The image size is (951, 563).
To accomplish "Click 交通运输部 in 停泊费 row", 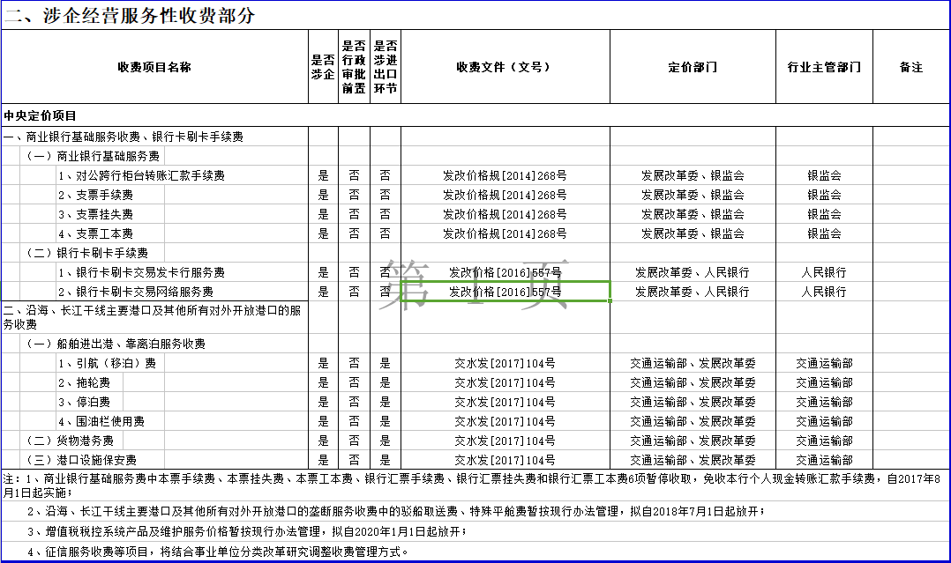I will tap(824, 403).
